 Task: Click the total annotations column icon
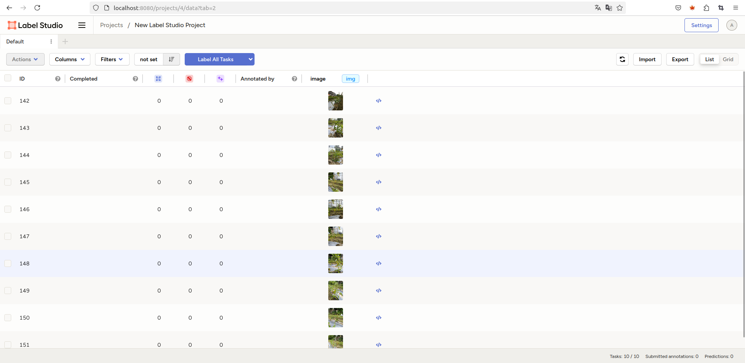(158, 79)
